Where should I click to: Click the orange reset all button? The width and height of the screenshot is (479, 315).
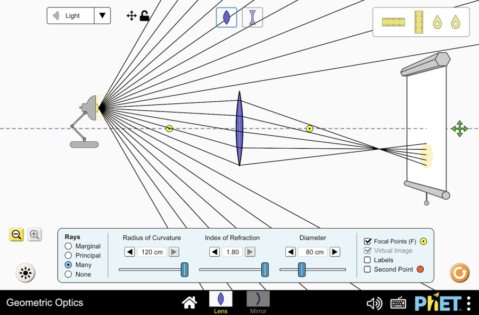(459, 273)
